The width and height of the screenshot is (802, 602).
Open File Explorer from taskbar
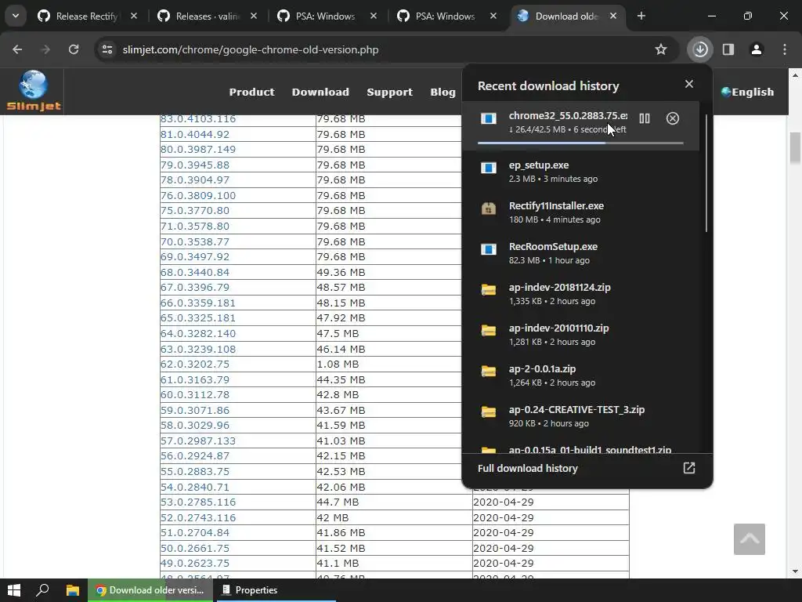click(73, 590)
